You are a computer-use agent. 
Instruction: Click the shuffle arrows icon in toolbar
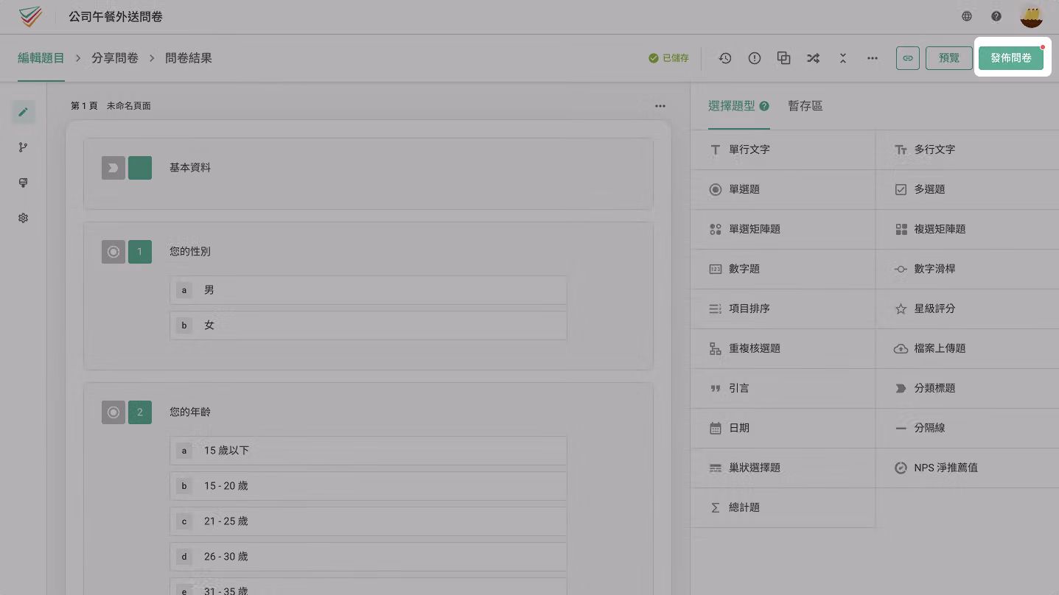click(x=813, y=58)
